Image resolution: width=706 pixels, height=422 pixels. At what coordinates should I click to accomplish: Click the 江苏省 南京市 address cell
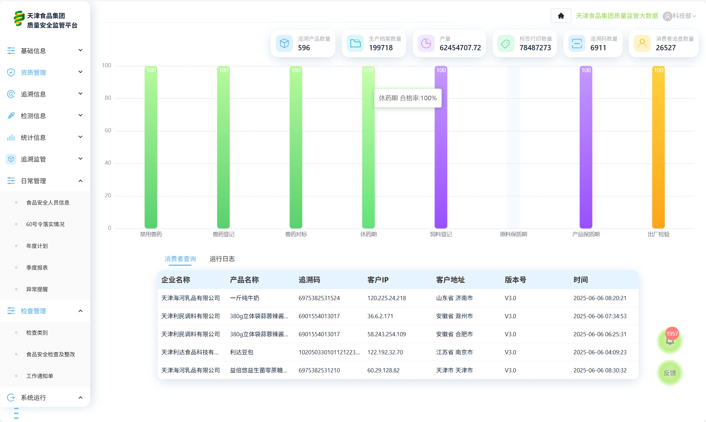[454, 352]
